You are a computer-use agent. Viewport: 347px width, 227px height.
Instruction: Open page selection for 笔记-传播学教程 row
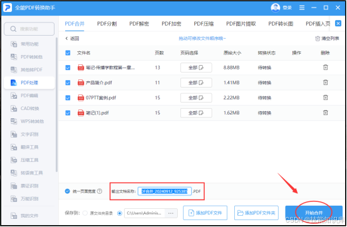(x=196, y=68)
